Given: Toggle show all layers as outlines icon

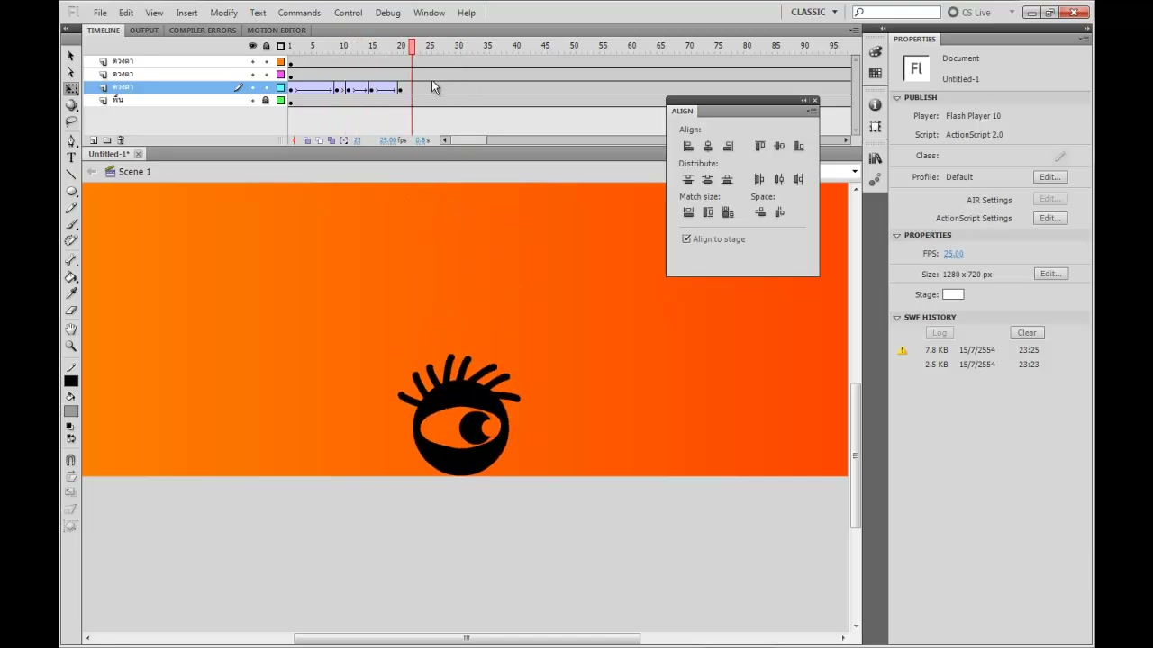Looking at the screenshot, I should coord(280,46).
